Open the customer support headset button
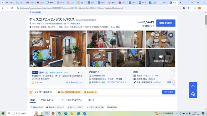 (193, 94)
